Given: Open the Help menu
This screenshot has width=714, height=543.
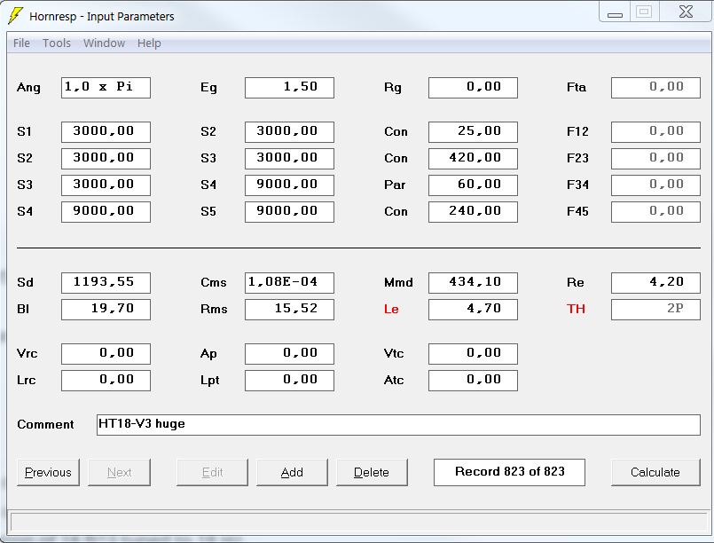Looking at the screenshot, I should (149, 43).
